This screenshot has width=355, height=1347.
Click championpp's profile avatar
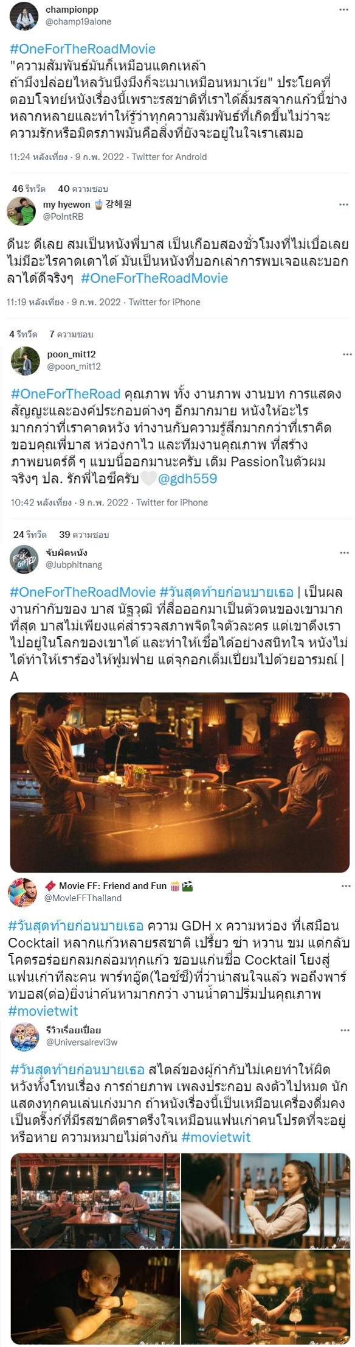(24, 16)
